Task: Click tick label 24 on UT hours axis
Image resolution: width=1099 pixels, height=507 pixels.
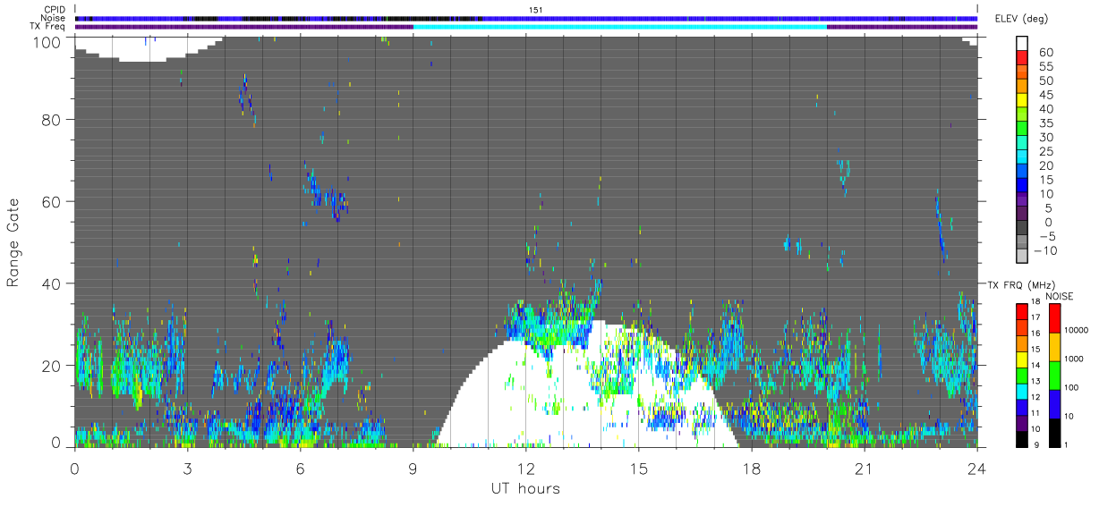Action: pyautogui.click(x=976, y=469)
